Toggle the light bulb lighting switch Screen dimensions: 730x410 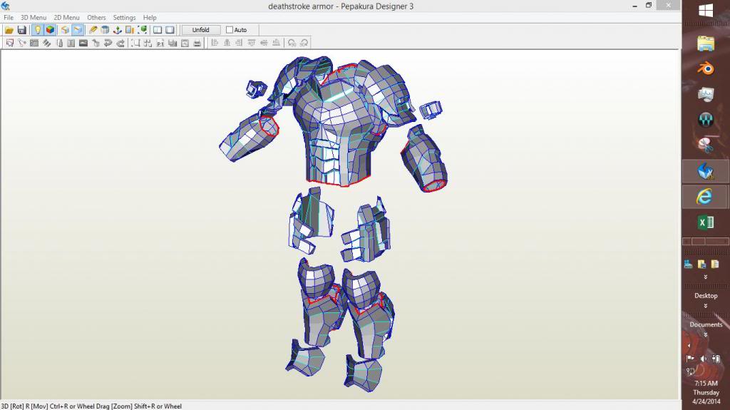tap(37, 30)
